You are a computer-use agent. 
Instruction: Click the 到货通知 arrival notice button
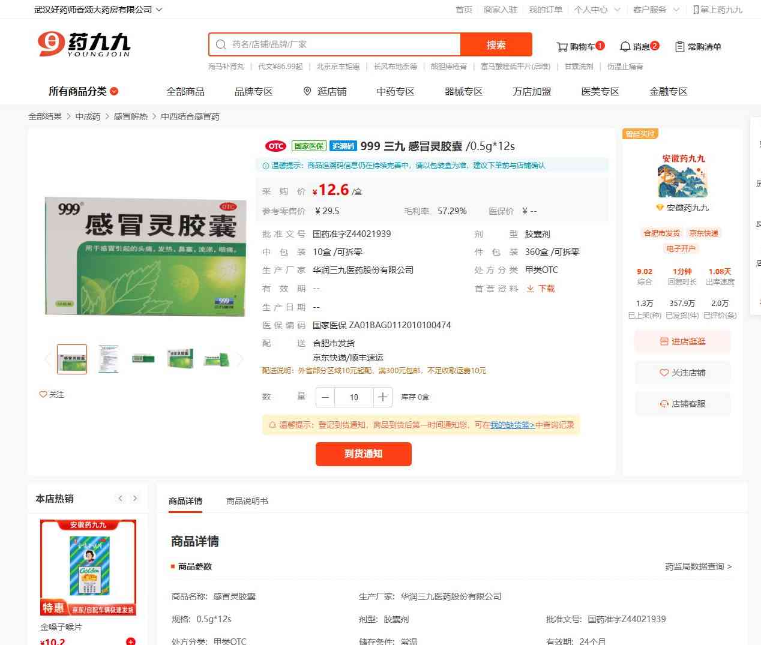(x=363, y=454)
